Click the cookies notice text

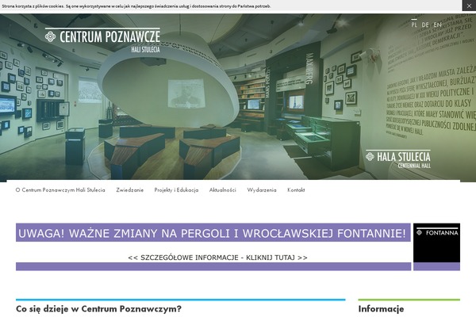coord(136,6)
